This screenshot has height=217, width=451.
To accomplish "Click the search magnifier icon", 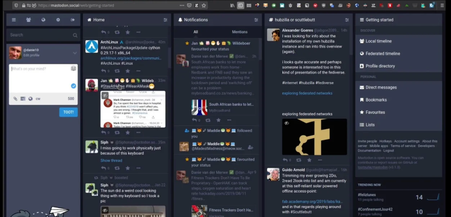I will 75,35.
